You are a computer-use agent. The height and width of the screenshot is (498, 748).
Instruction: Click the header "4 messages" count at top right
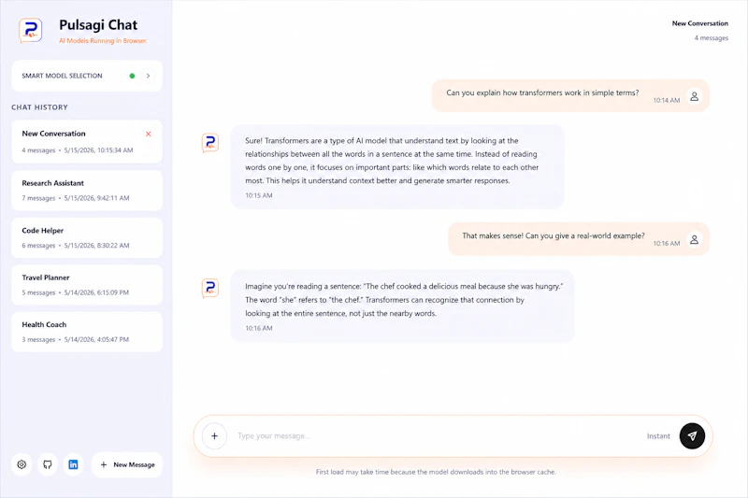tap(711, 38)
